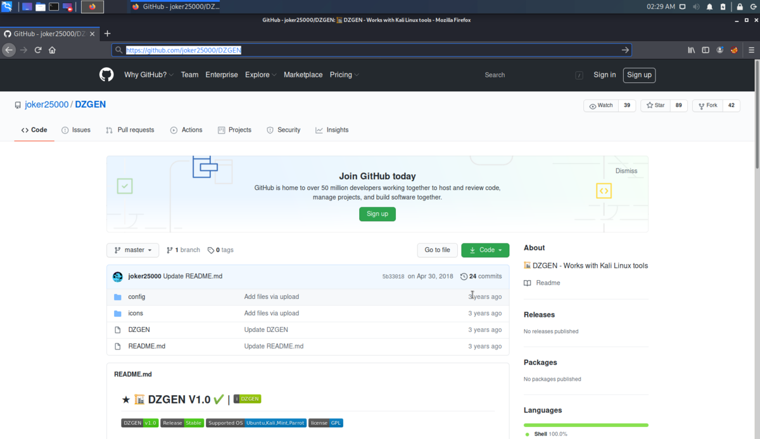Switch to the Actions tab
Screen dimensions: 760x439
click(x=186, y=130)
